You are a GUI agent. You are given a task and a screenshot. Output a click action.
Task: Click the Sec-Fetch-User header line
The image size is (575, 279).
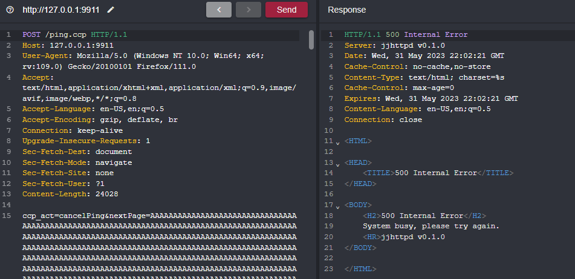63,184
